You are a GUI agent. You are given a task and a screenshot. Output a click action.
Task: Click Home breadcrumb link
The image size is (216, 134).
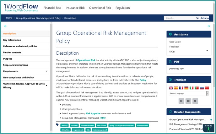pyautogui.click(x=9, y=18)
